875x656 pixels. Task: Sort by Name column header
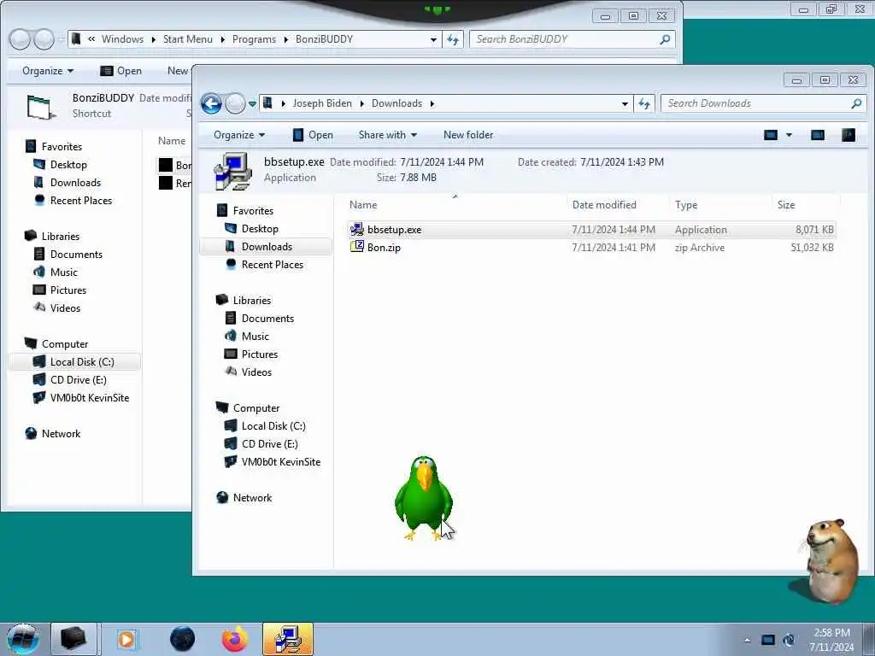(363, 205)
